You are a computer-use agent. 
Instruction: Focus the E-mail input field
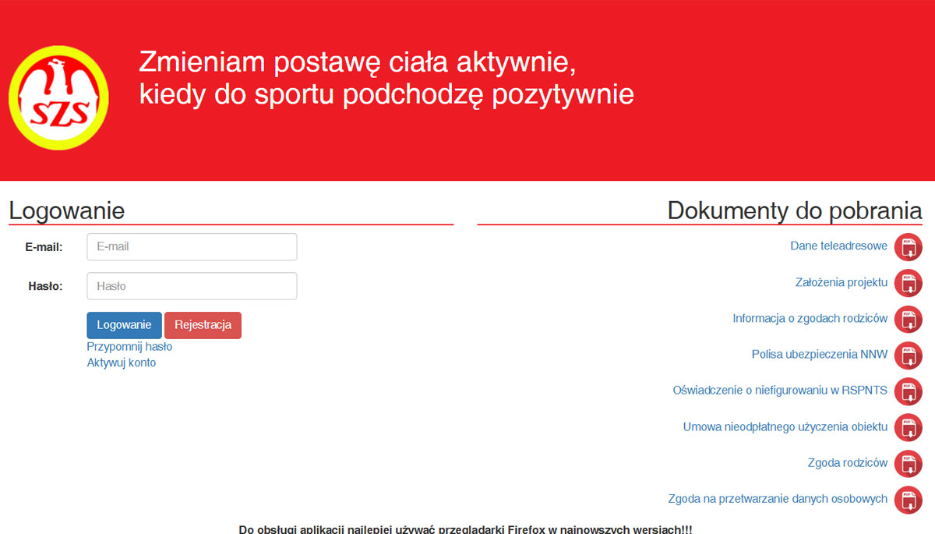pos(192,247)
